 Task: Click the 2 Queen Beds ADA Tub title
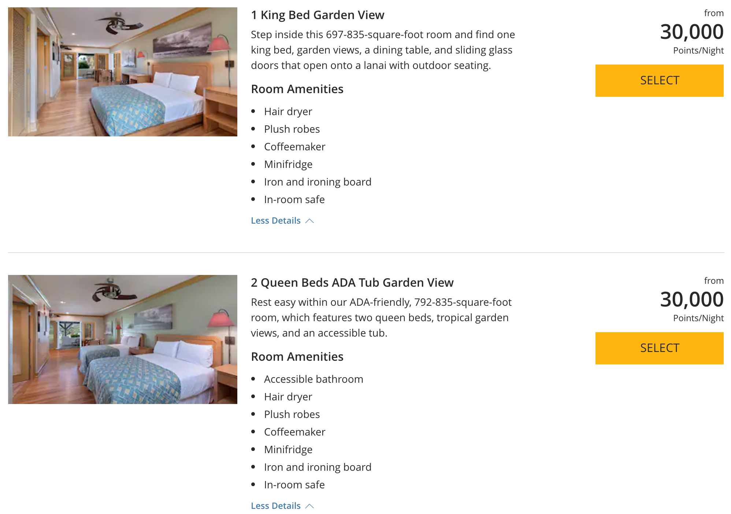352,283
